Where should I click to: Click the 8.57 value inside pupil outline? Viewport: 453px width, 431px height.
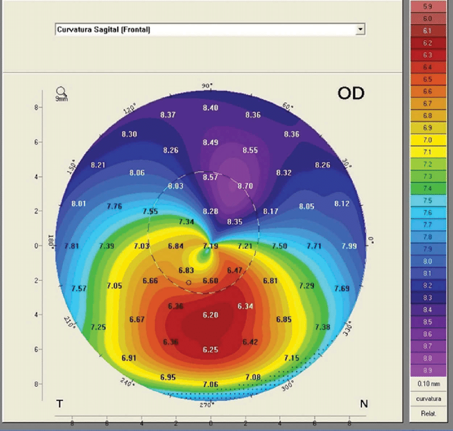click(x=211, y=177)
